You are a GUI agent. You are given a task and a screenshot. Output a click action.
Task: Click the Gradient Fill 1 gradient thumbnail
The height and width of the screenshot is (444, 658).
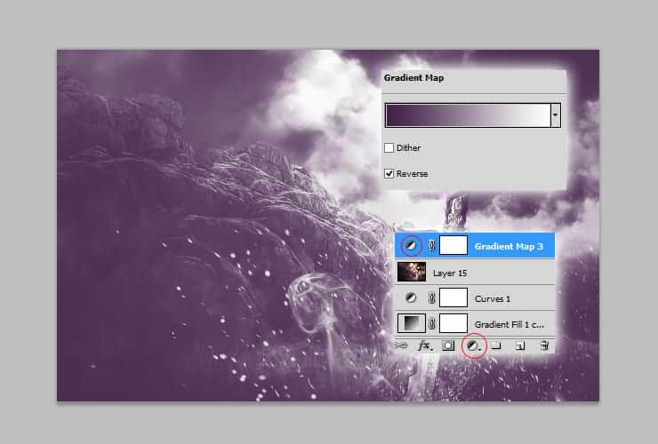tap(411, 323)
